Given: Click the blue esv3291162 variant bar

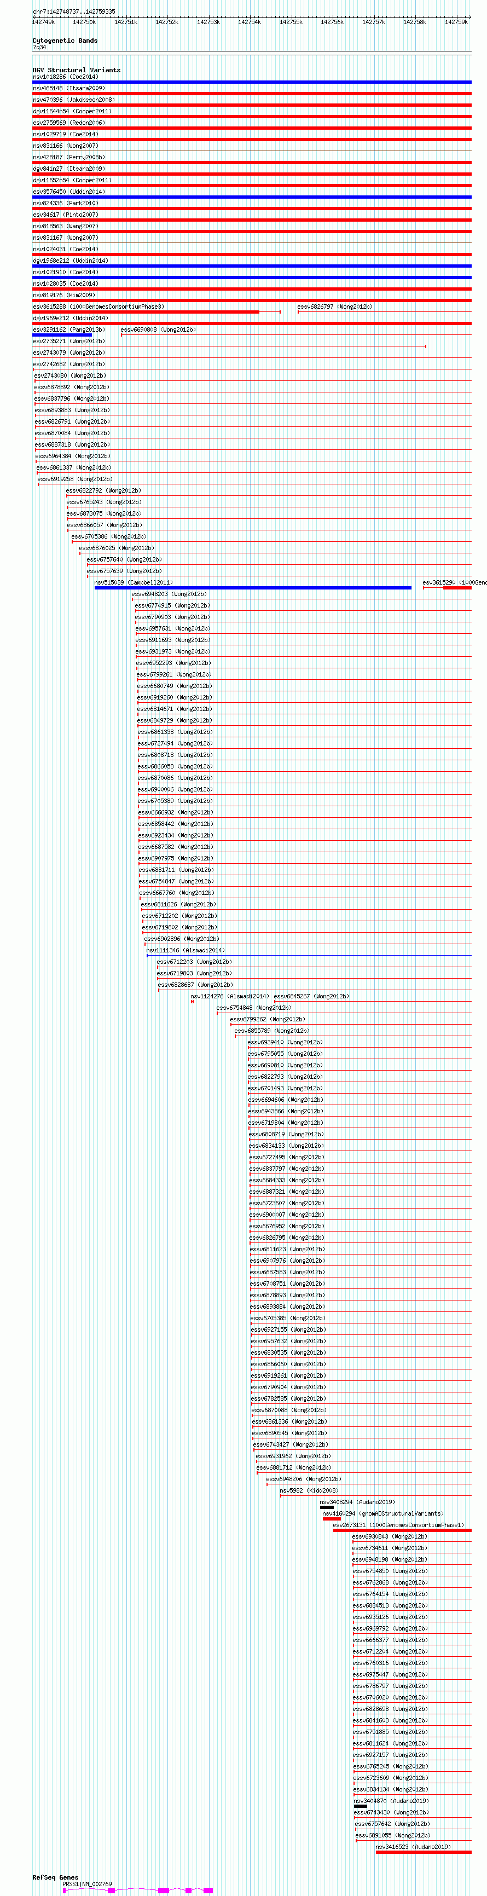Looking at the screenshot, I should point(62,335).
